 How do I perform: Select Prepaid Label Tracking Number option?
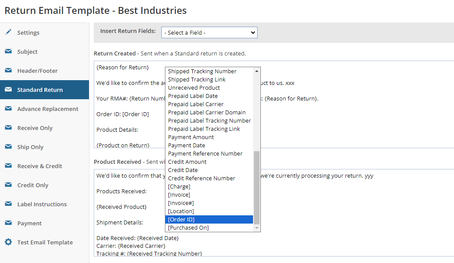point(209,121)
